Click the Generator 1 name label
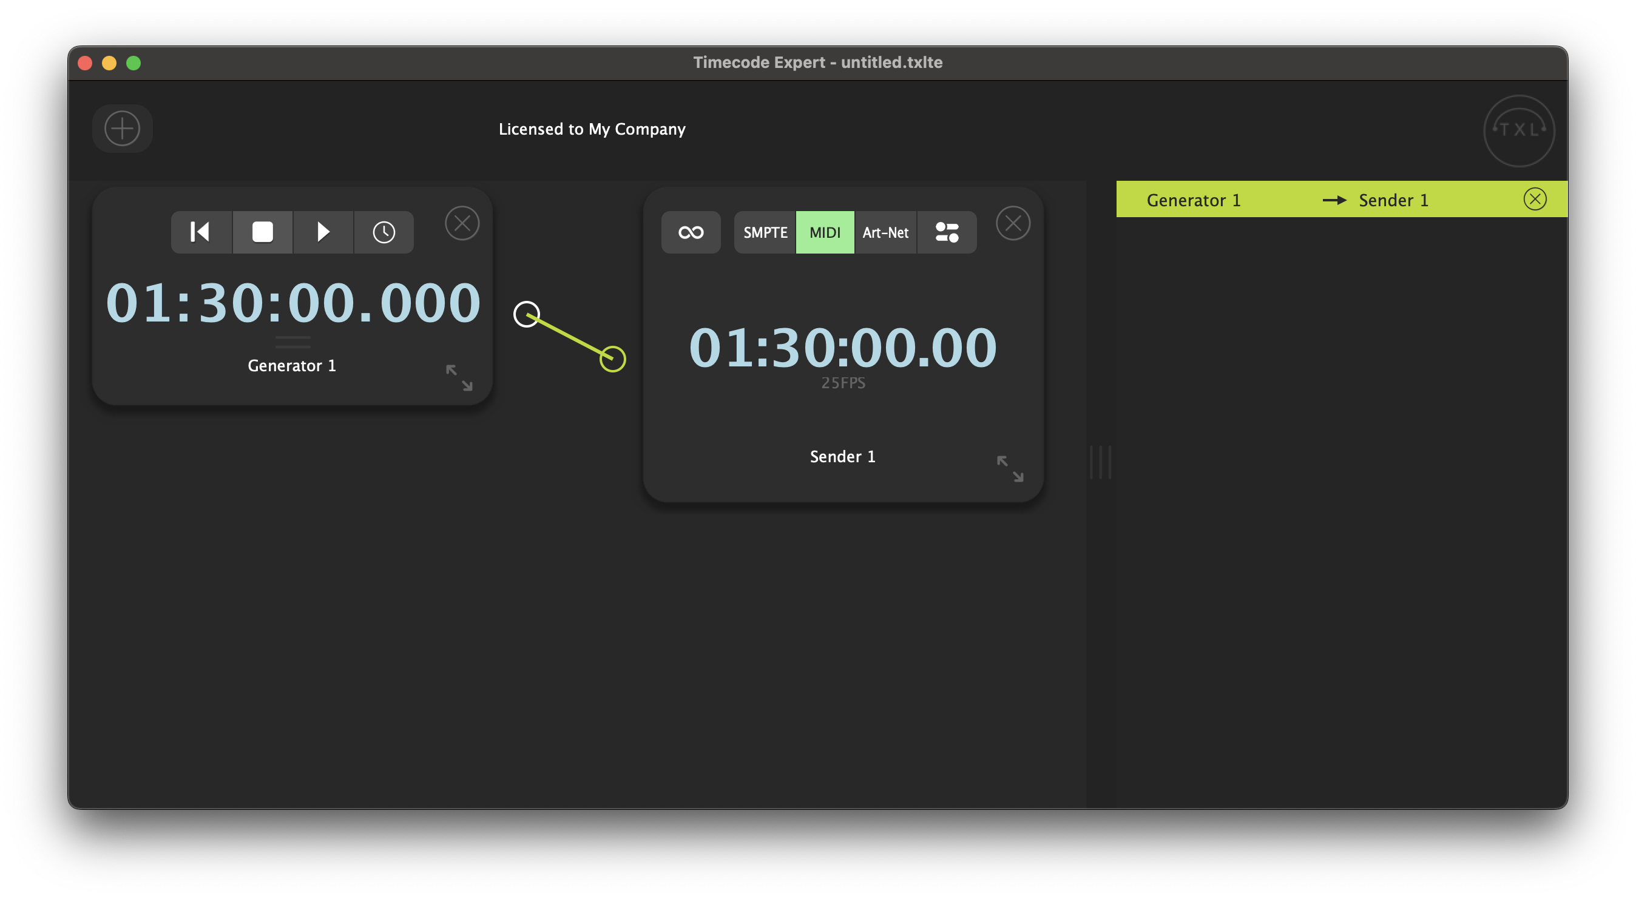This screenshot has height=899, width=1636. (291, 365)
